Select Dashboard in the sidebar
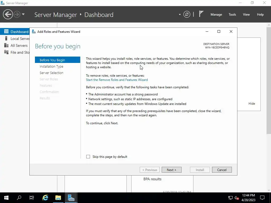271x203 pixels. 15,32
